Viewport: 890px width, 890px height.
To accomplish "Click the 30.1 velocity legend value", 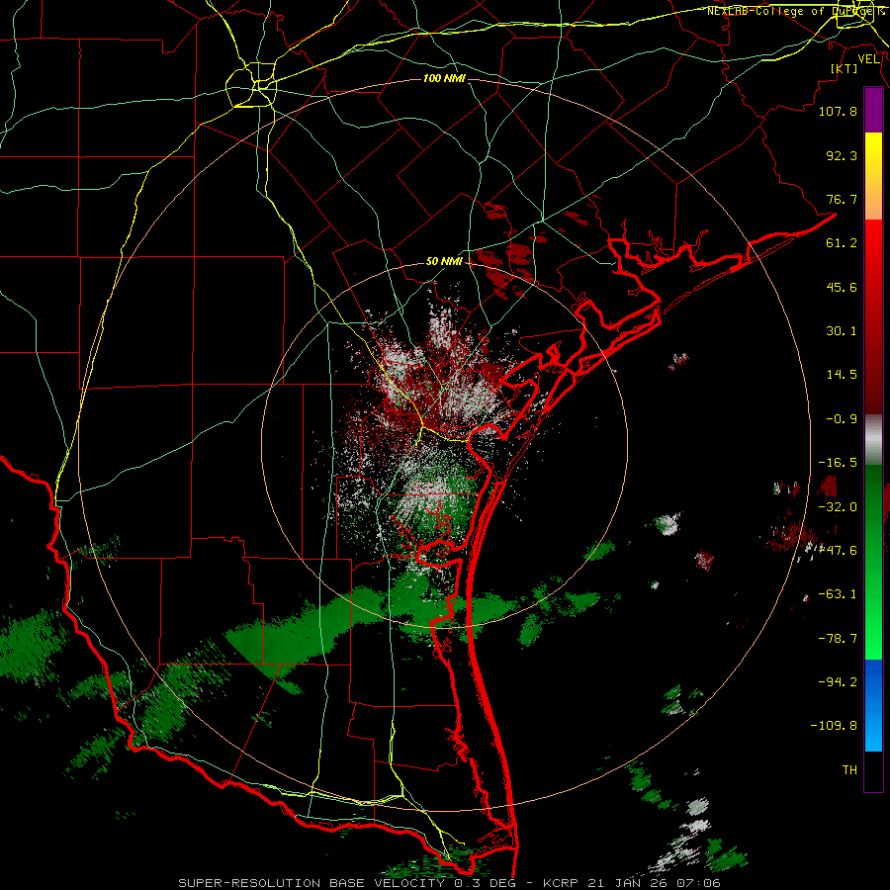I will (842, 331).
